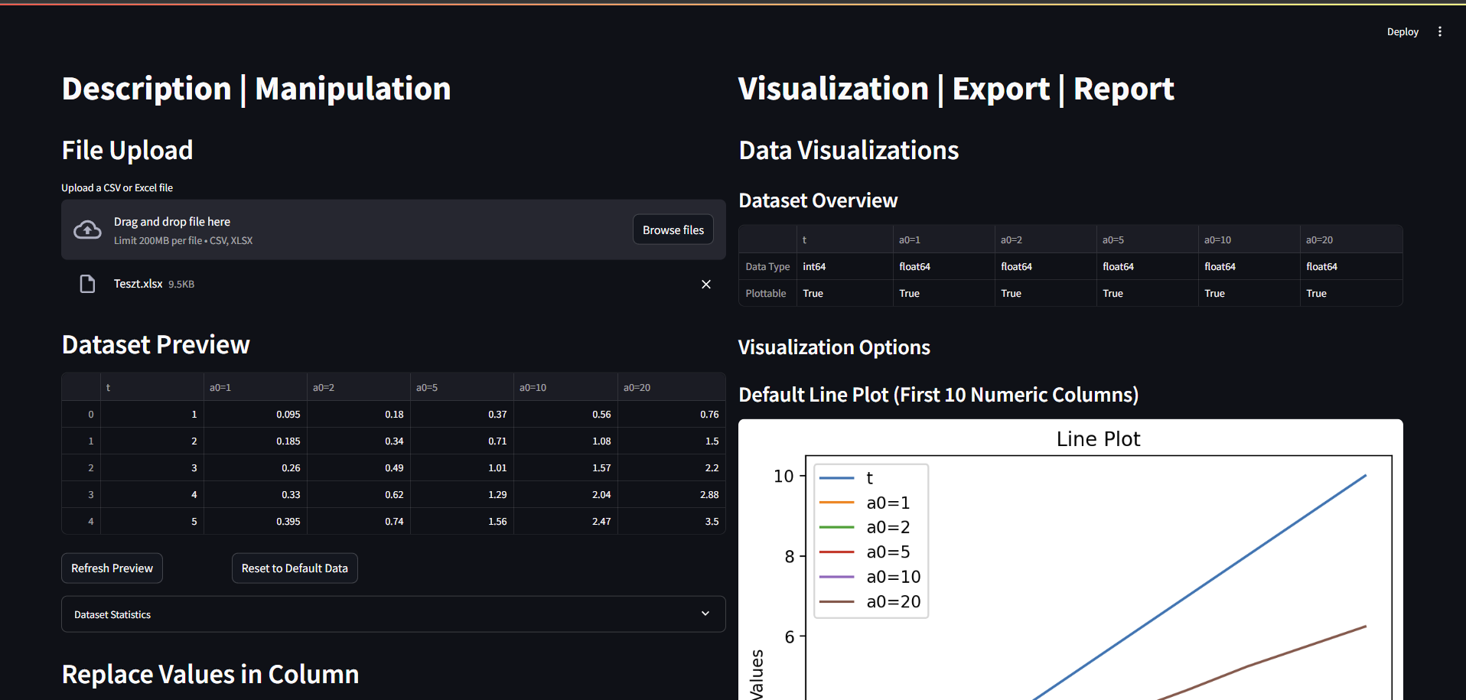Select cell value 0.395 in preview table

tap(255, 521)
